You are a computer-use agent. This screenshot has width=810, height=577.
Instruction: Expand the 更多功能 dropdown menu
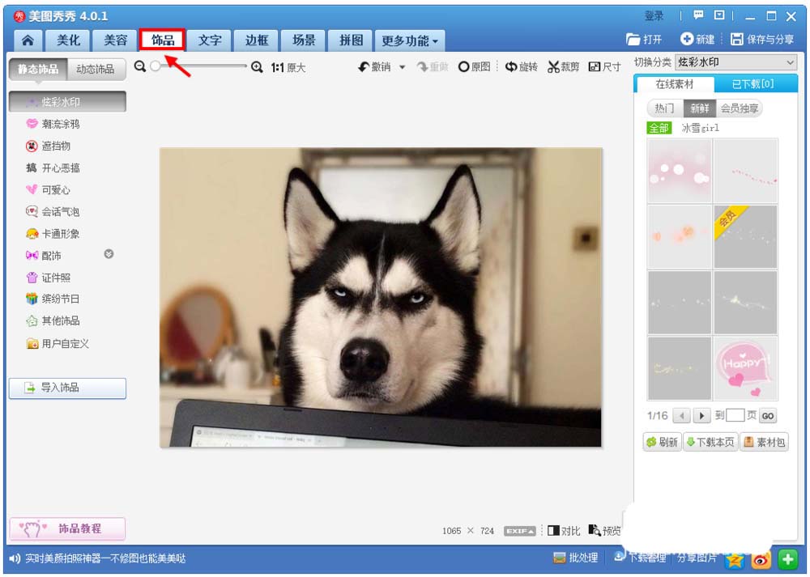pos(410,40)
